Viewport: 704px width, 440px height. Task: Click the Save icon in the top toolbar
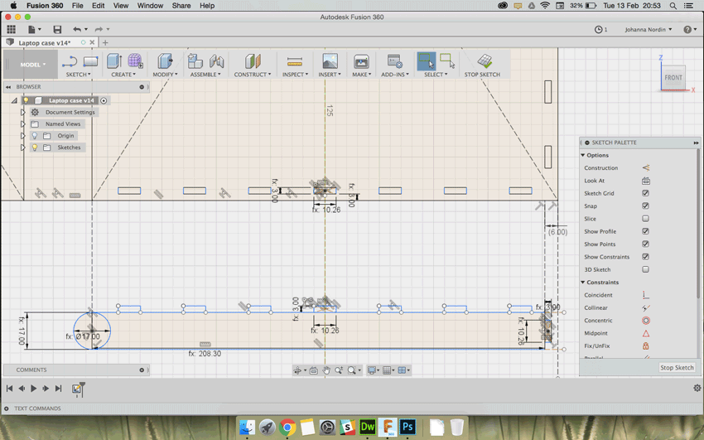(57, 30)
